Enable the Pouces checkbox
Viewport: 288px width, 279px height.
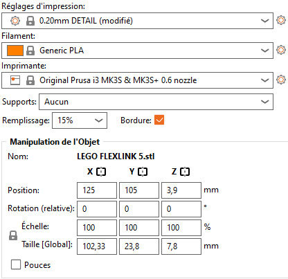[x=16, y=264]
